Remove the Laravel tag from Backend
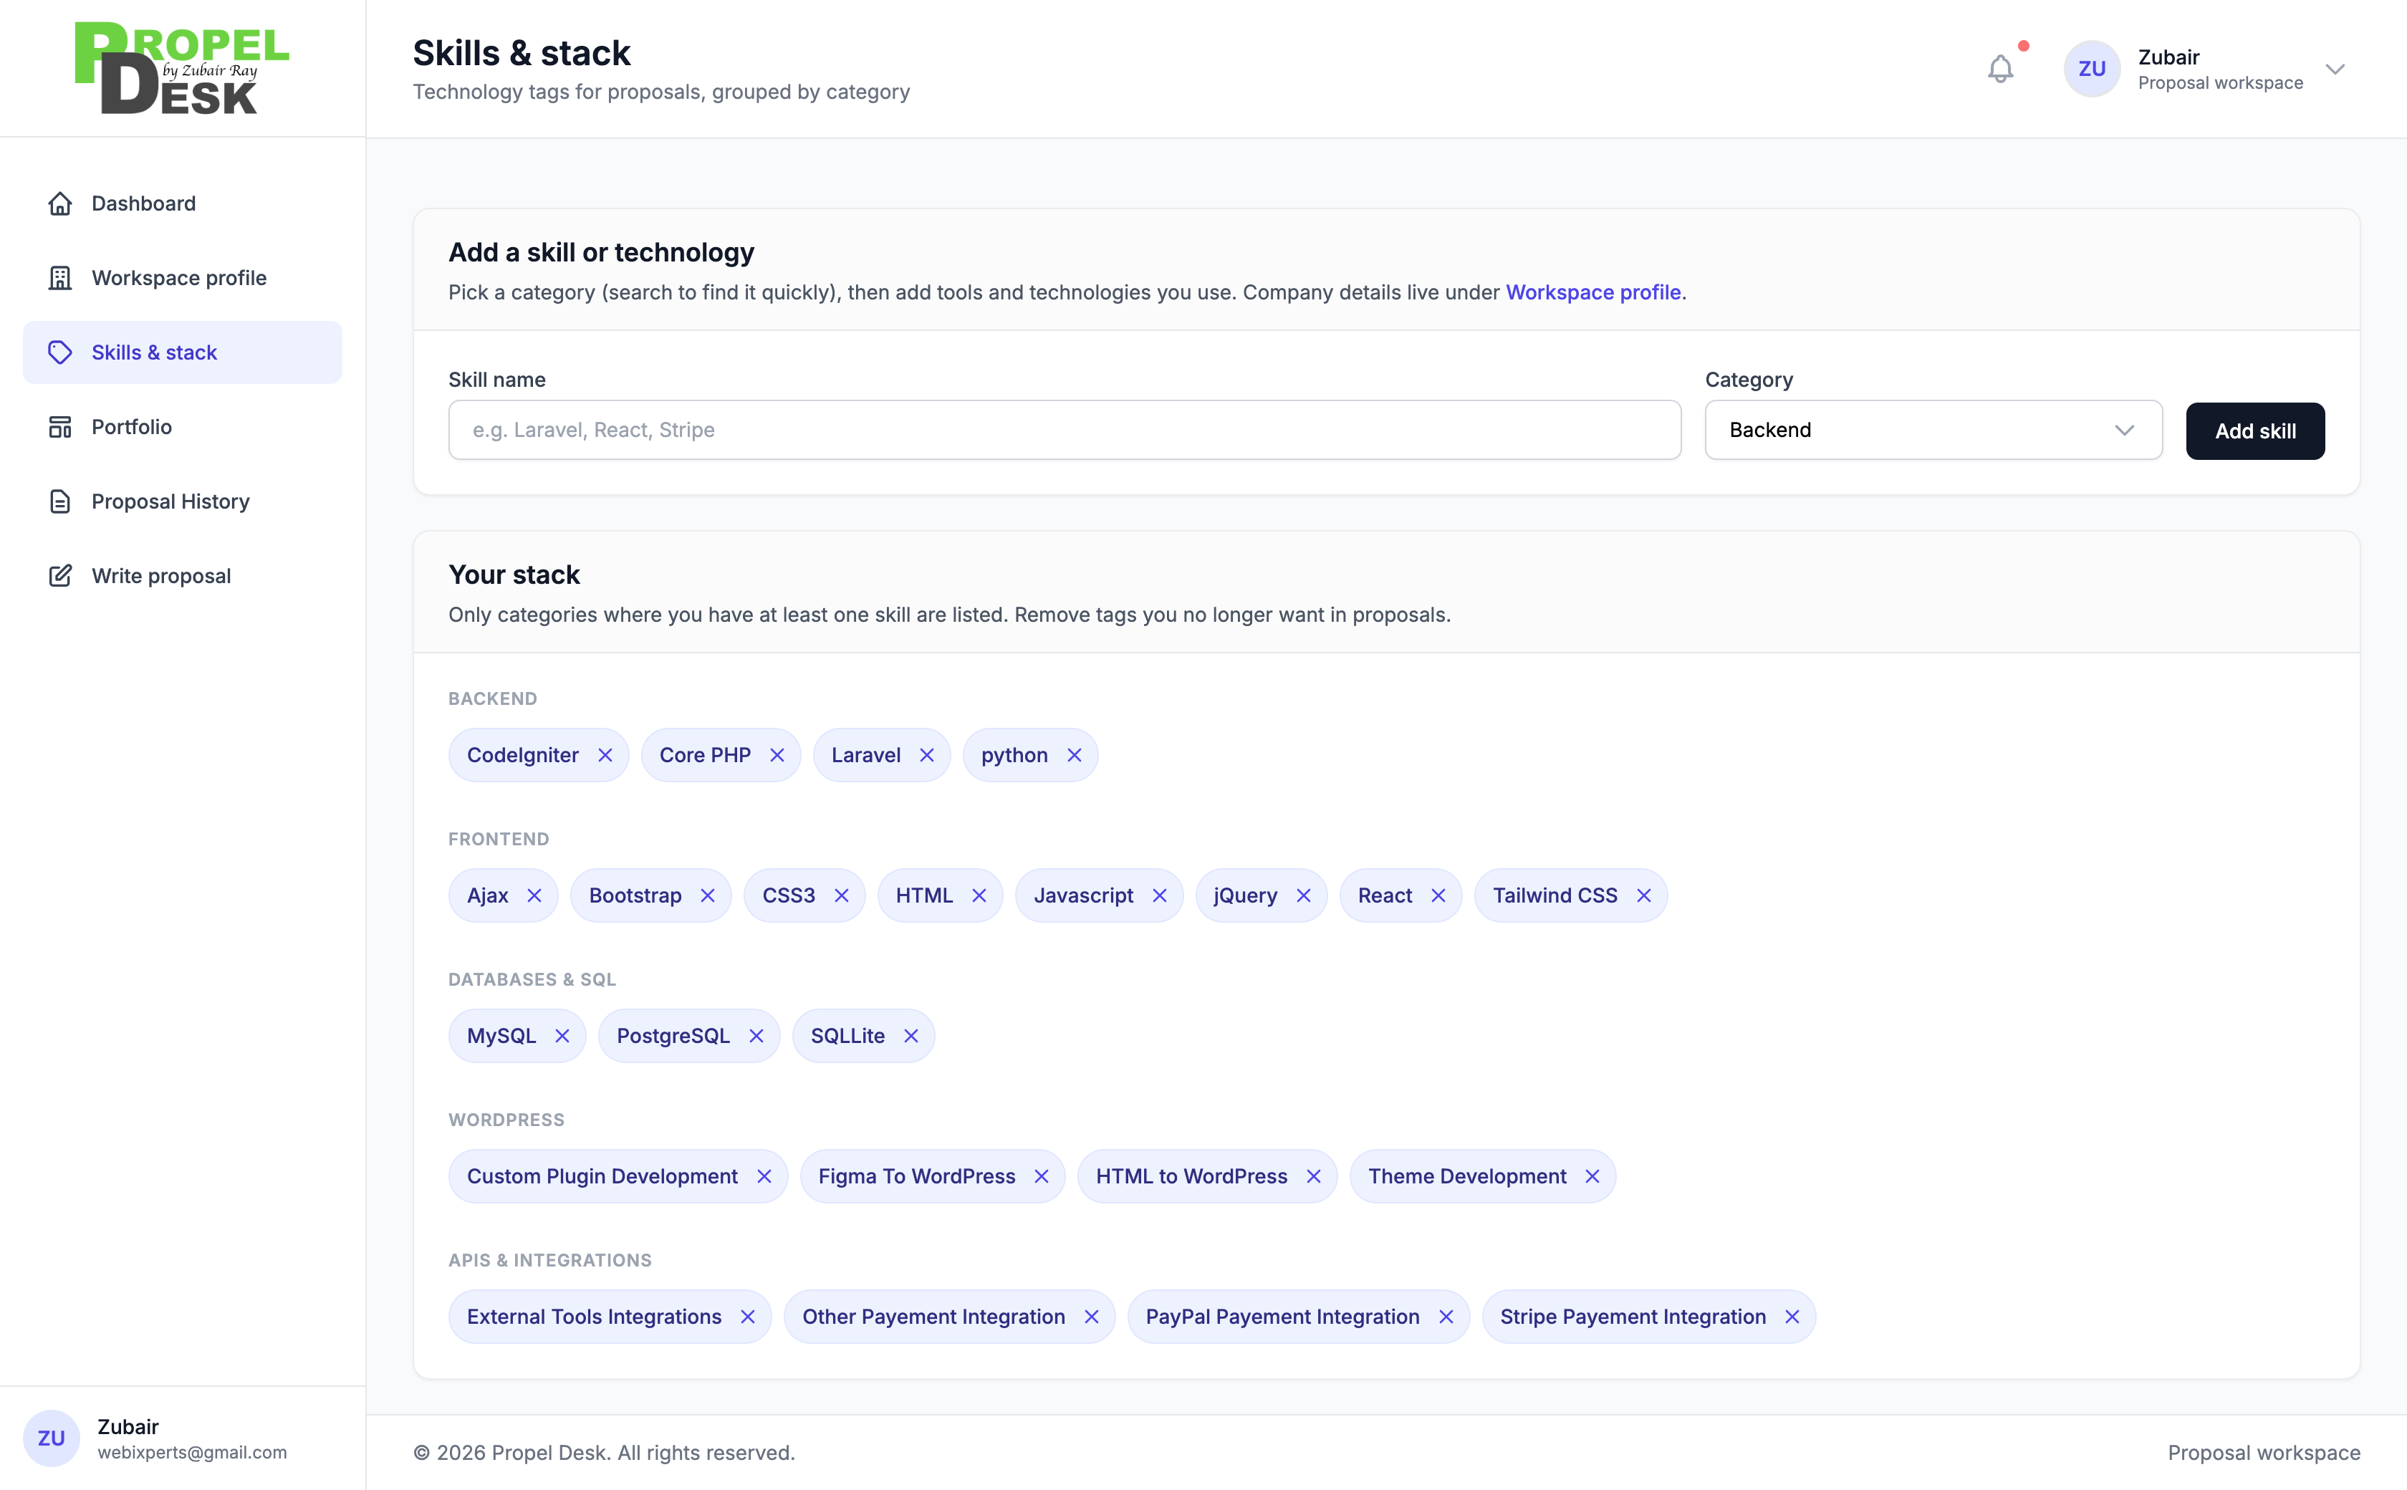The image size is (2407, 1490). click(x=926, y=754)
